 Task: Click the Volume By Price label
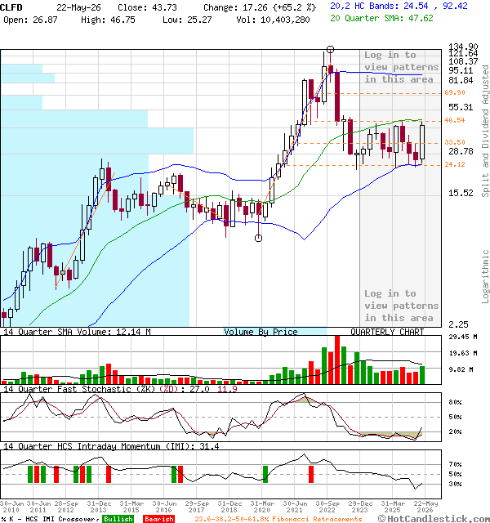(x=261, y=332)
